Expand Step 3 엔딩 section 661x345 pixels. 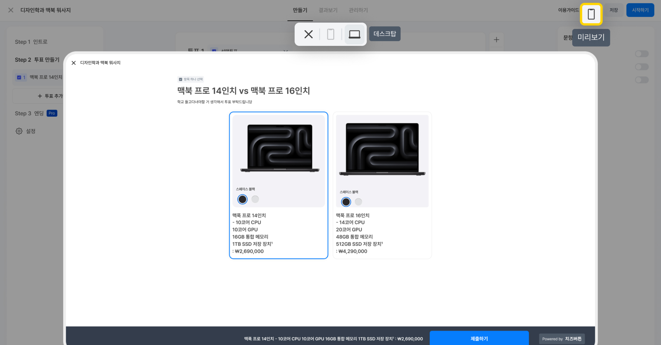coord(29,113)
